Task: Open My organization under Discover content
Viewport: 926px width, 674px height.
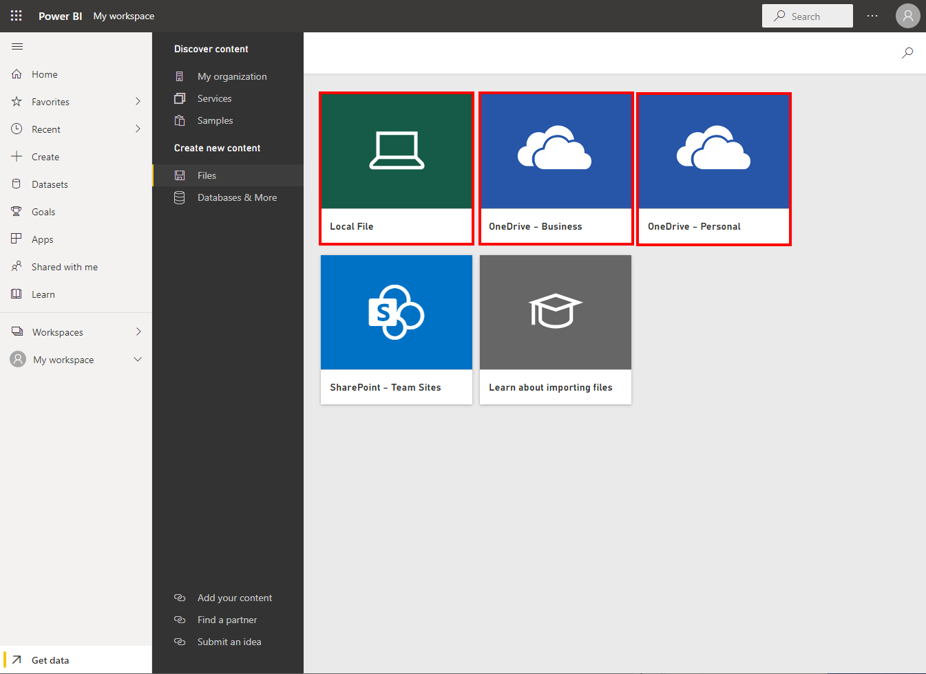Action: (232, 76)
